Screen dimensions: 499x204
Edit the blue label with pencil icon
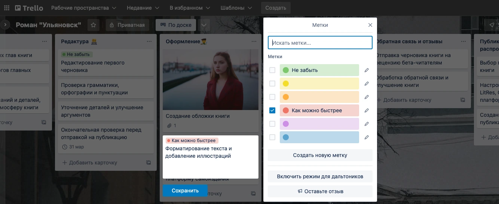367,137
